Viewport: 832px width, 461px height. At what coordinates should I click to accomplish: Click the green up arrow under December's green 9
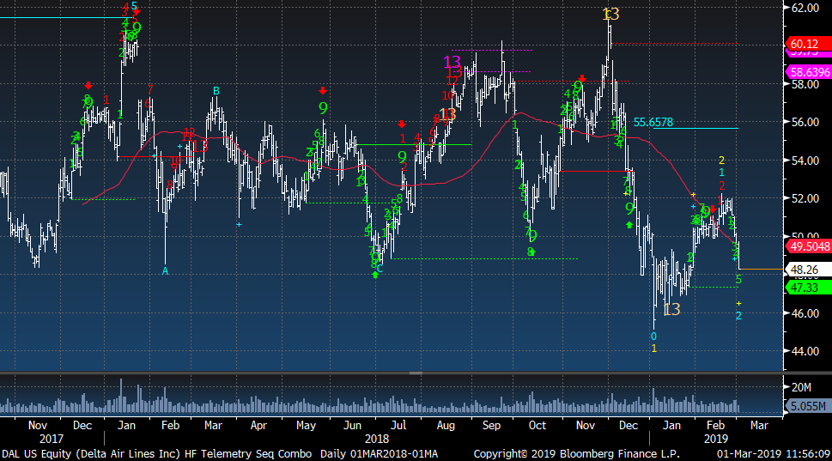(x=629, y=225)
